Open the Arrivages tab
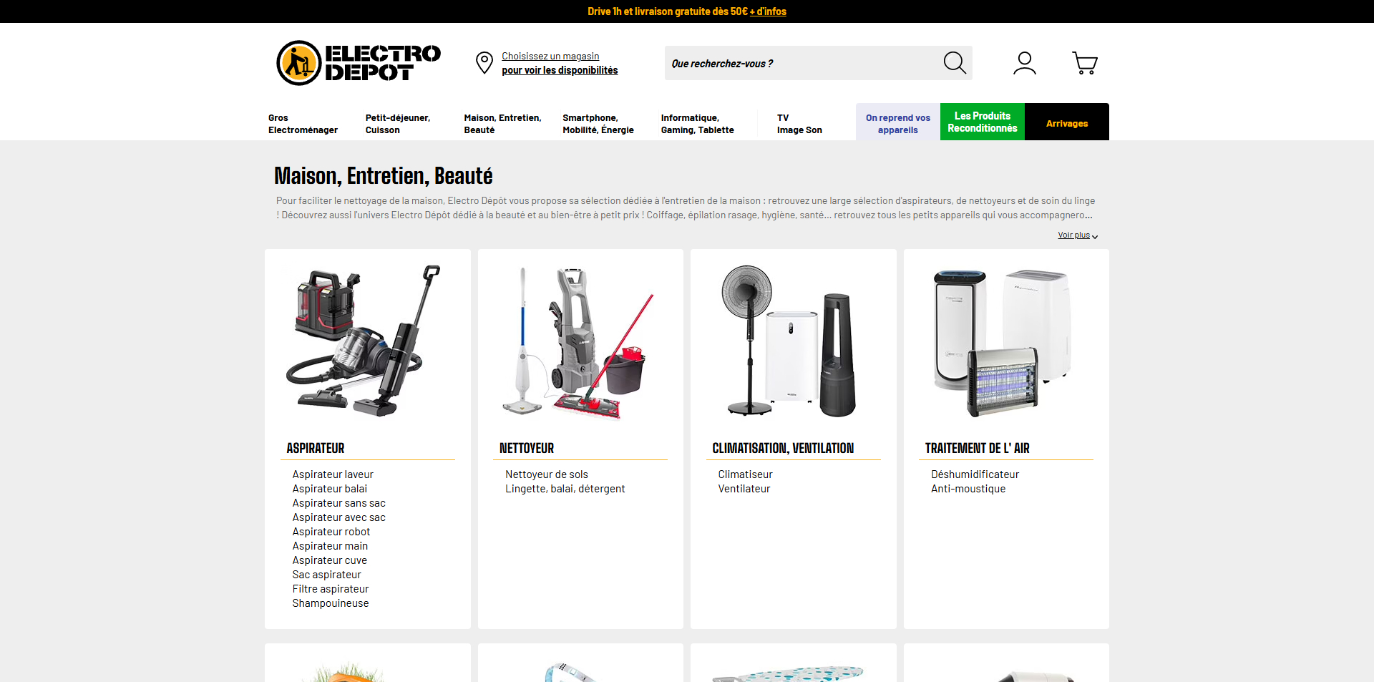The image size is (1374, 682). click(1067, 122)
